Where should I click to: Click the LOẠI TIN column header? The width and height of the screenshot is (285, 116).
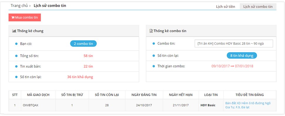click(x=211, y=95)
